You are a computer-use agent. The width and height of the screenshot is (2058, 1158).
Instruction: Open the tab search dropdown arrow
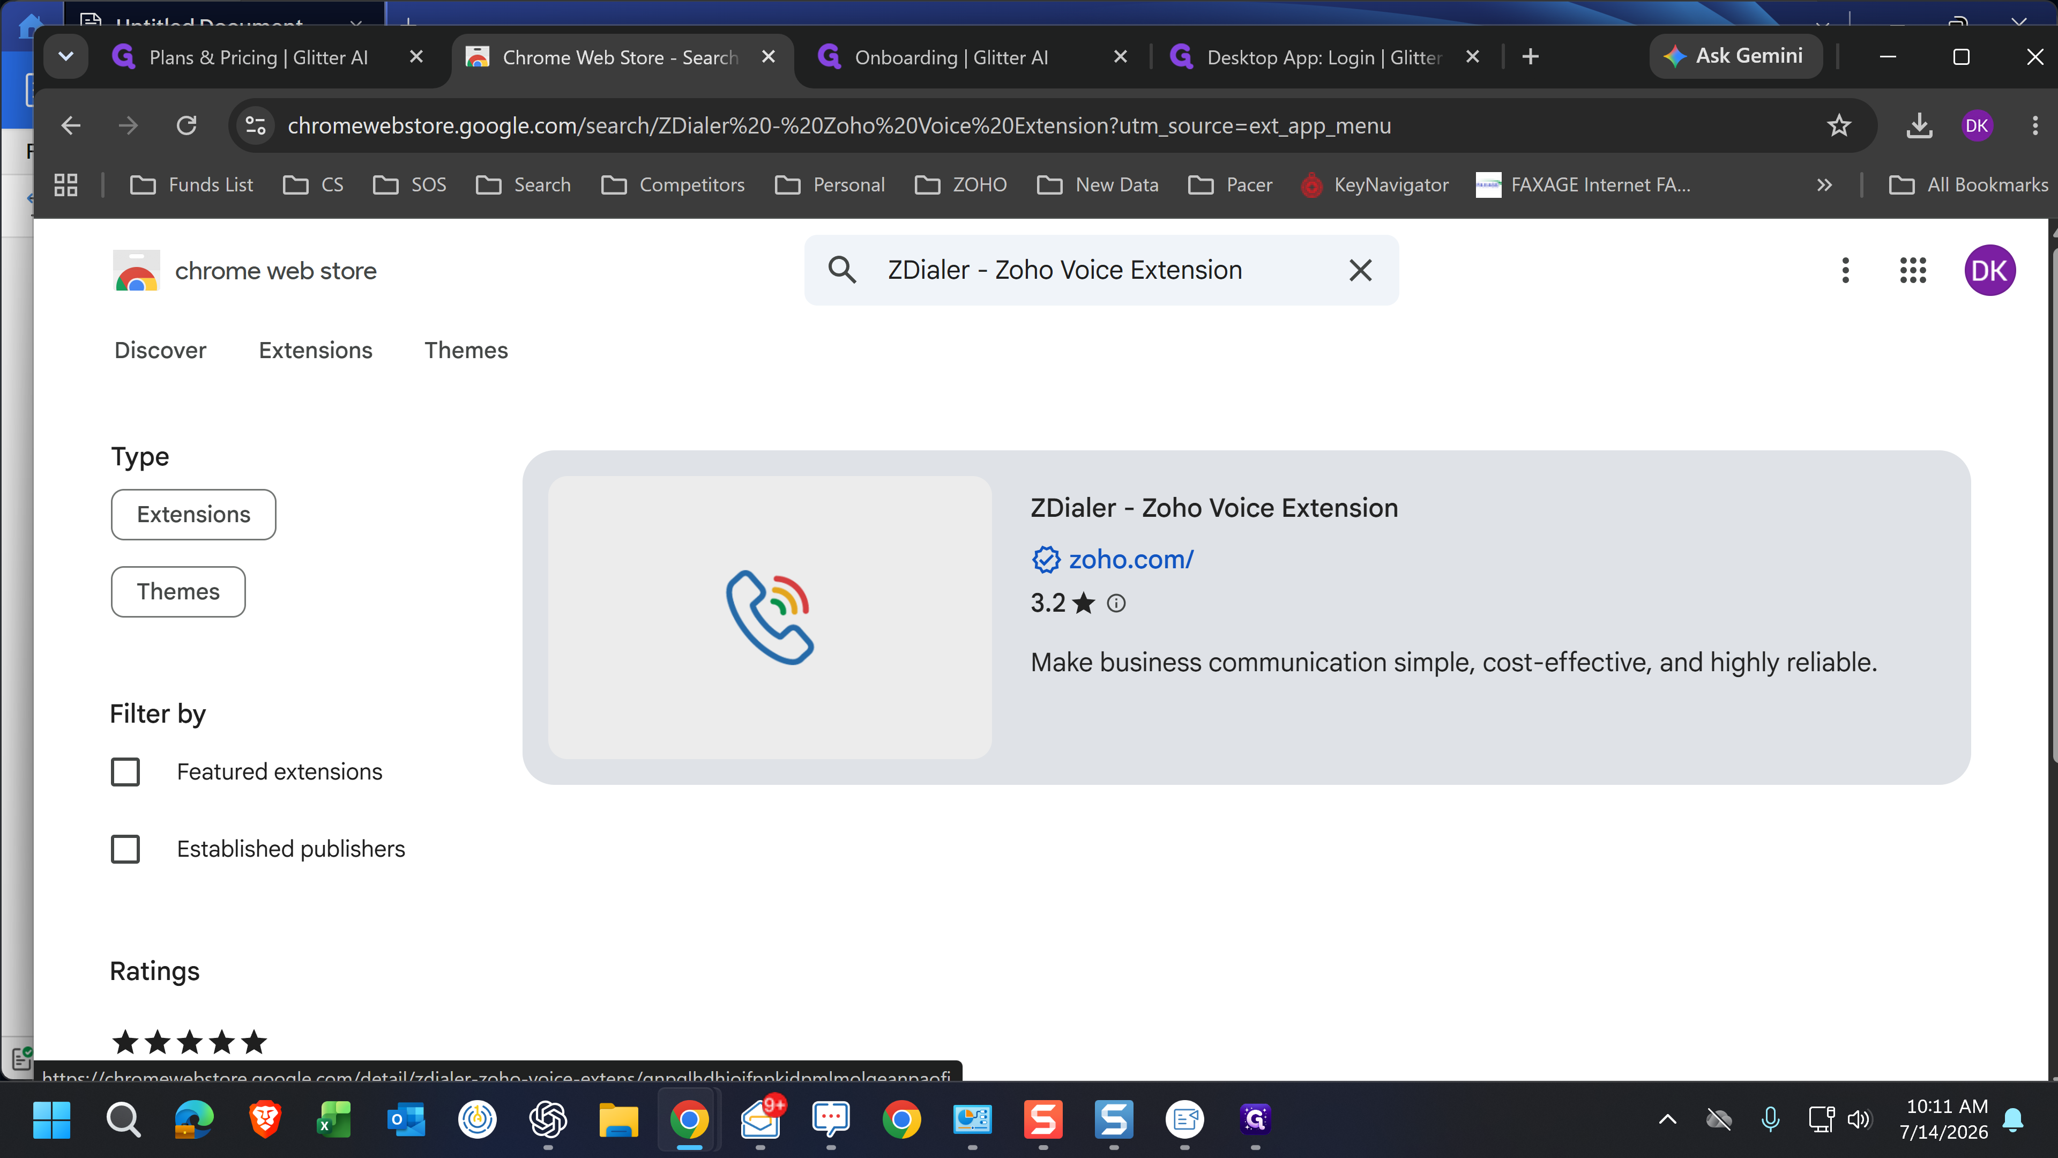tap(66, 57)
